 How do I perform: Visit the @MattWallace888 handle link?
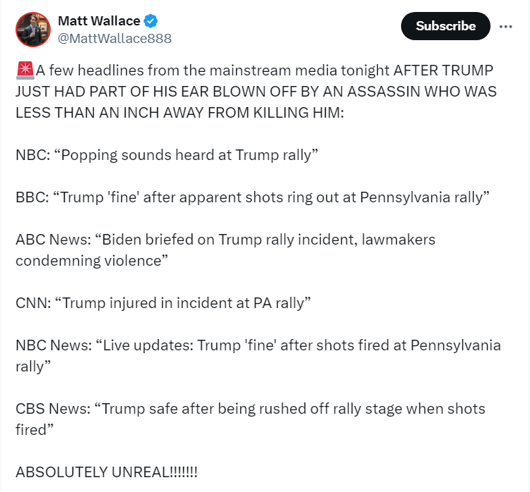pyautogui.click(x=115, y=39)
